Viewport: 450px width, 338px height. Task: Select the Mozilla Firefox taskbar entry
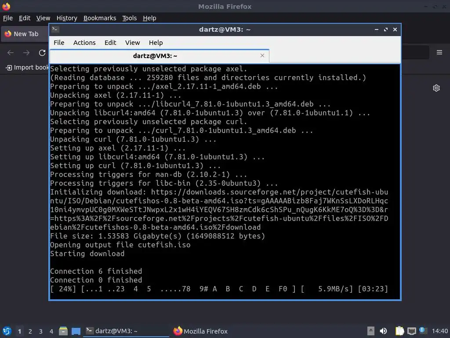200,331
